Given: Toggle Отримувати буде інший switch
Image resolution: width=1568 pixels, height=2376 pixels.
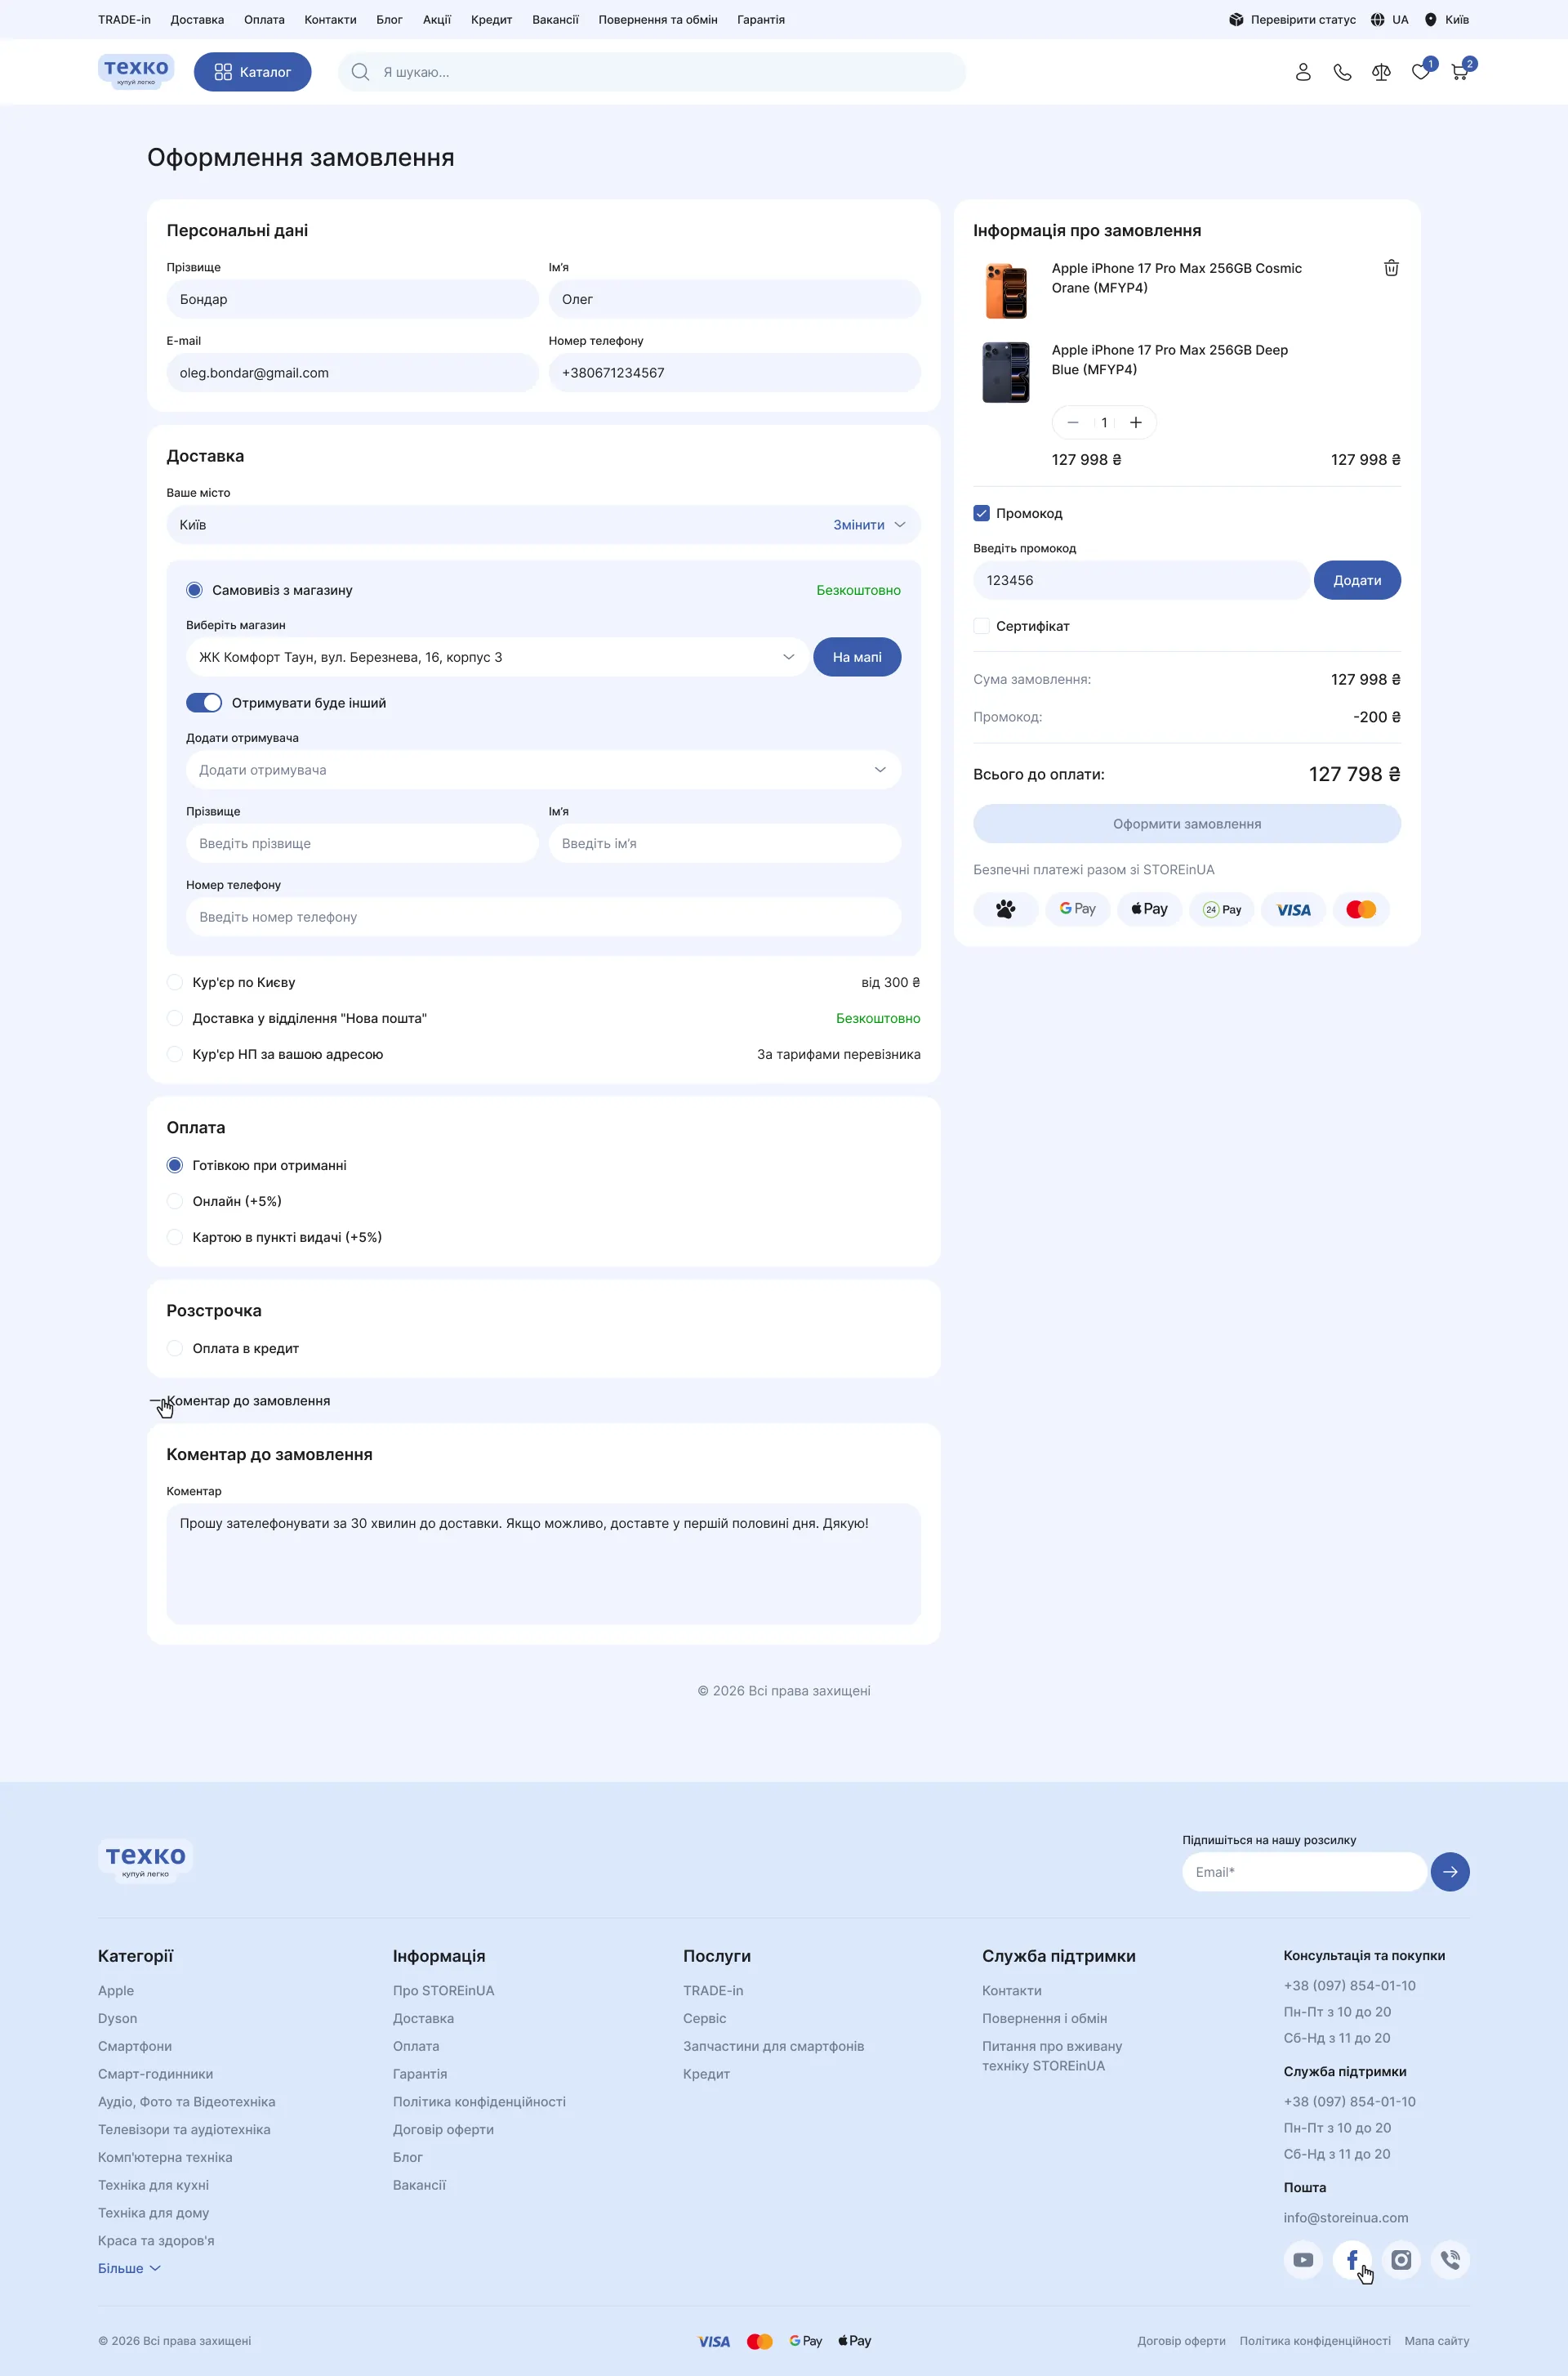Looking at the screenshot, I should [204, 703].
